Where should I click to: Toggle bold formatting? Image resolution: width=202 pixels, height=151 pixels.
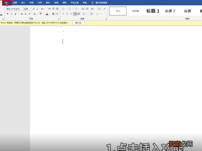coord(8,14)
